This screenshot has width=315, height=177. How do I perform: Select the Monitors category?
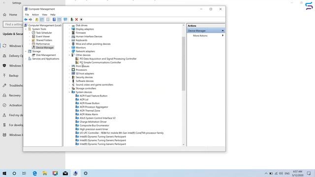pyautogui.click(x=81, y=48)
